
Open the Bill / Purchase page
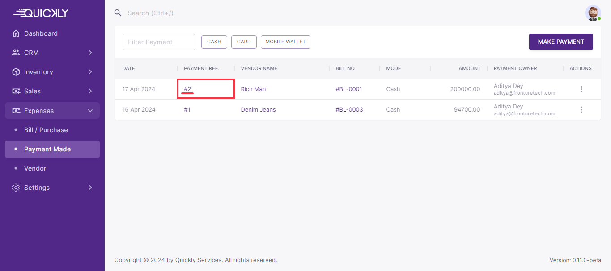tap(46, 130)
